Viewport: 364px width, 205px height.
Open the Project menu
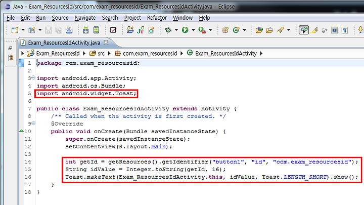point(132,18)
